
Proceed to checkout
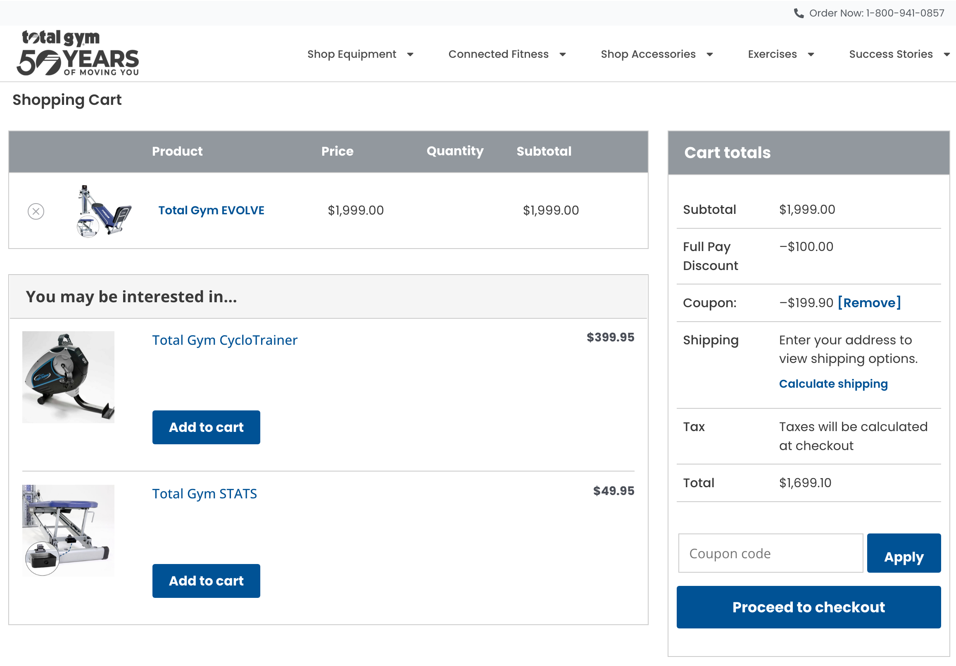point(808,607)
